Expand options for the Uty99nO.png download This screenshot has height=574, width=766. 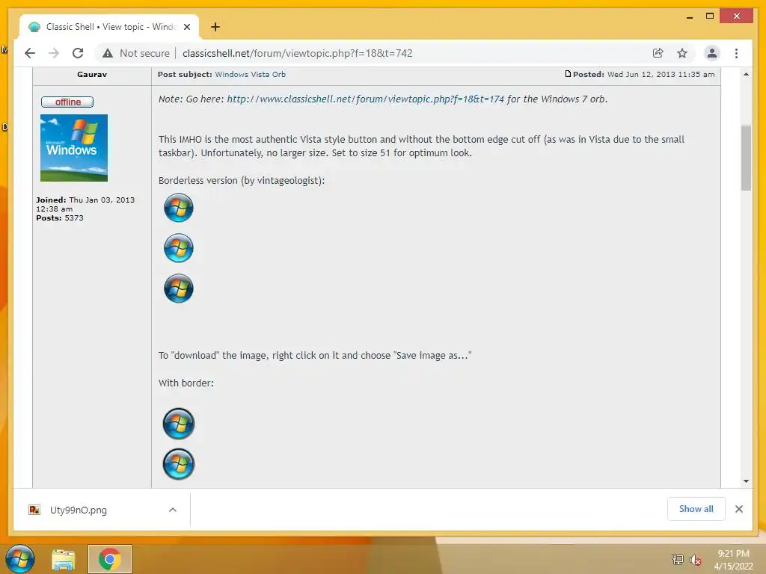[x=173, y=510]
